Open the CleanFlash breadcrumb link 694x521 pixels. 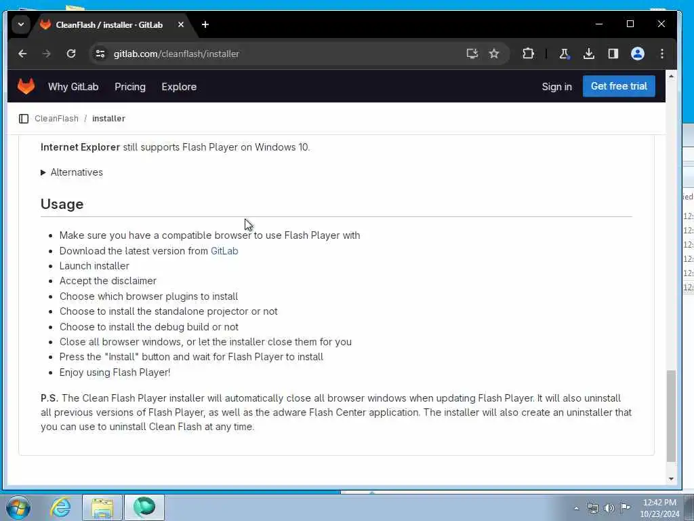(57, 119)
